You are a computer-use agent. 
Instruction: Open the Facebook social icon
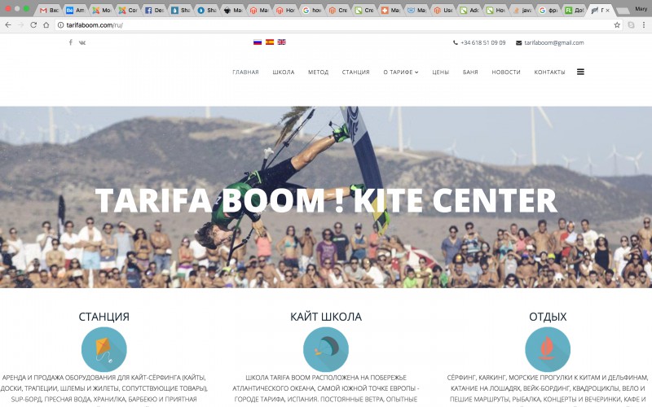coord(71,42)
